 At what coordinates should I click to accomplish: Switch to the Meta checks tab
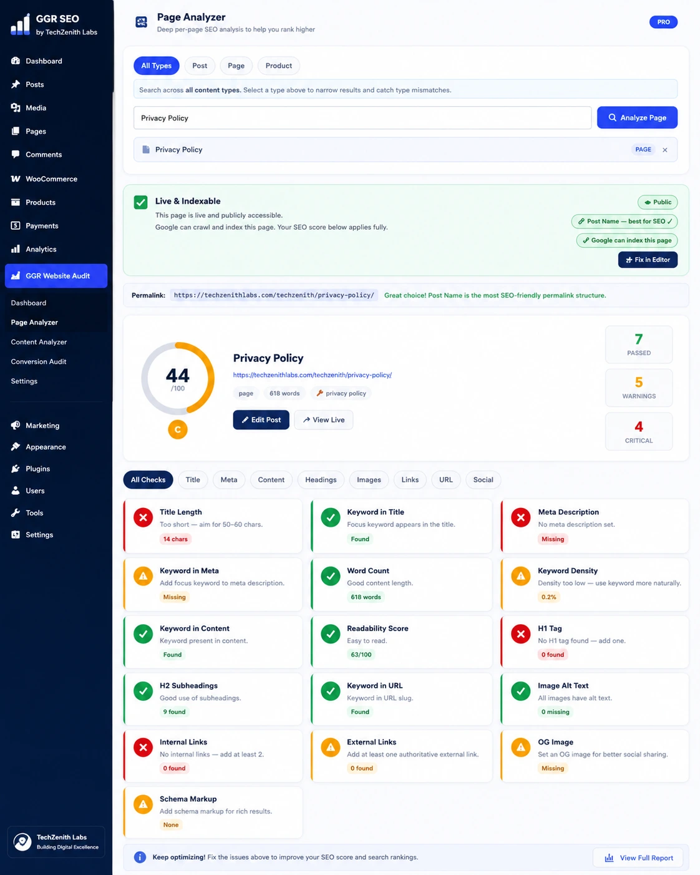[229, 480]
